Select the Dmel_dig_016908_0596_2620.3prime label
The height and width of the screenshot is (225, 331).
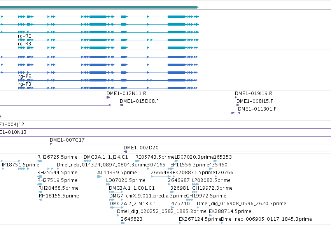[x=241, y=204]
